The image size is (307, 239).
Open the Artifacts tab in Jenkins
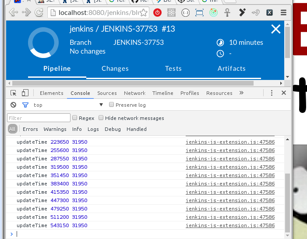(232, 69)
